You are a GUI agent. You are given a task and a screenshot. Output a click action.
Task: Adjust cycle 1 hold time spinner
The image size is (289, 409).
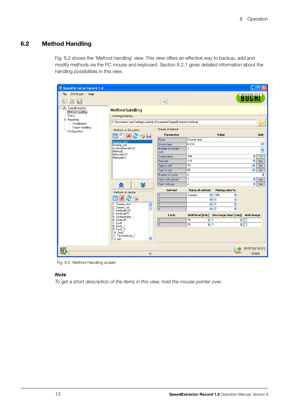click(209, 220)
